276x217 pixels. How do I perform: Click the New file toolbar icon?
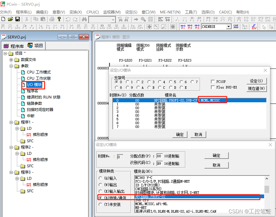[x=3, y=19]
